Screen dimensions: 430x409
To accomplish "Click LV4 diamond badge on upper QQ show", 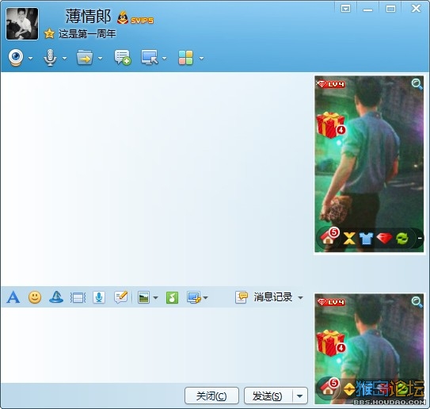I will (331, 84).
